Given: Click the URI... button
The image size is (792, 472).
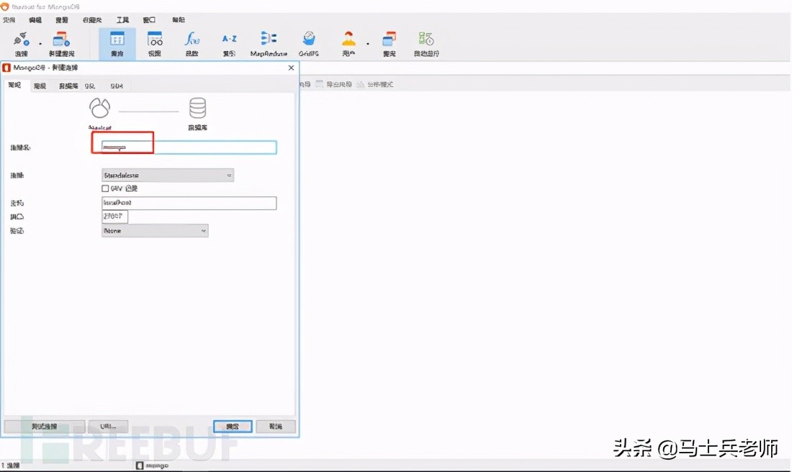Looking at the screenshot, I should tap(108, 426).
